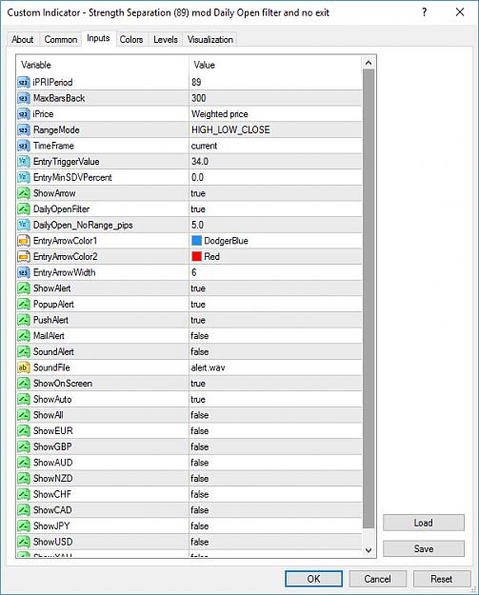This screenshot has height=595, width=479.
Task: Click the integer icon beside iPRIPeriod
Action: 24,82
